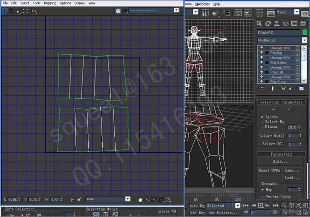Open the Schematic View icon

(x=248, y=13)
